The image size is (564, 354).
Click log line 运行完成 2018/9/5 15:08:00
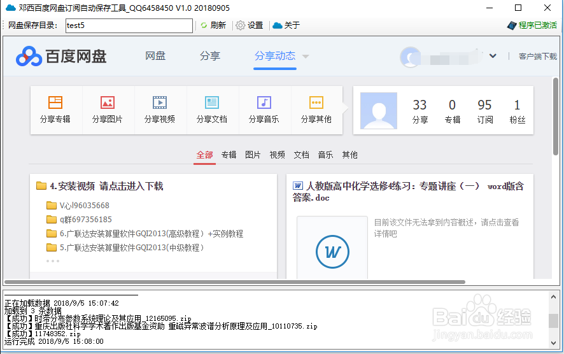click(53, 341)
